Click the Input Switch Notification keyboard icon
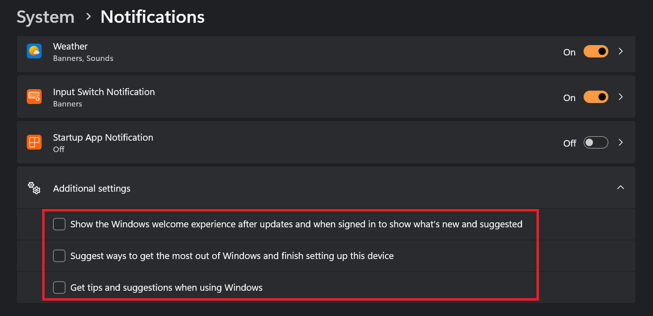This screenshot has width=653, height=316. click(x=34, y=97)
